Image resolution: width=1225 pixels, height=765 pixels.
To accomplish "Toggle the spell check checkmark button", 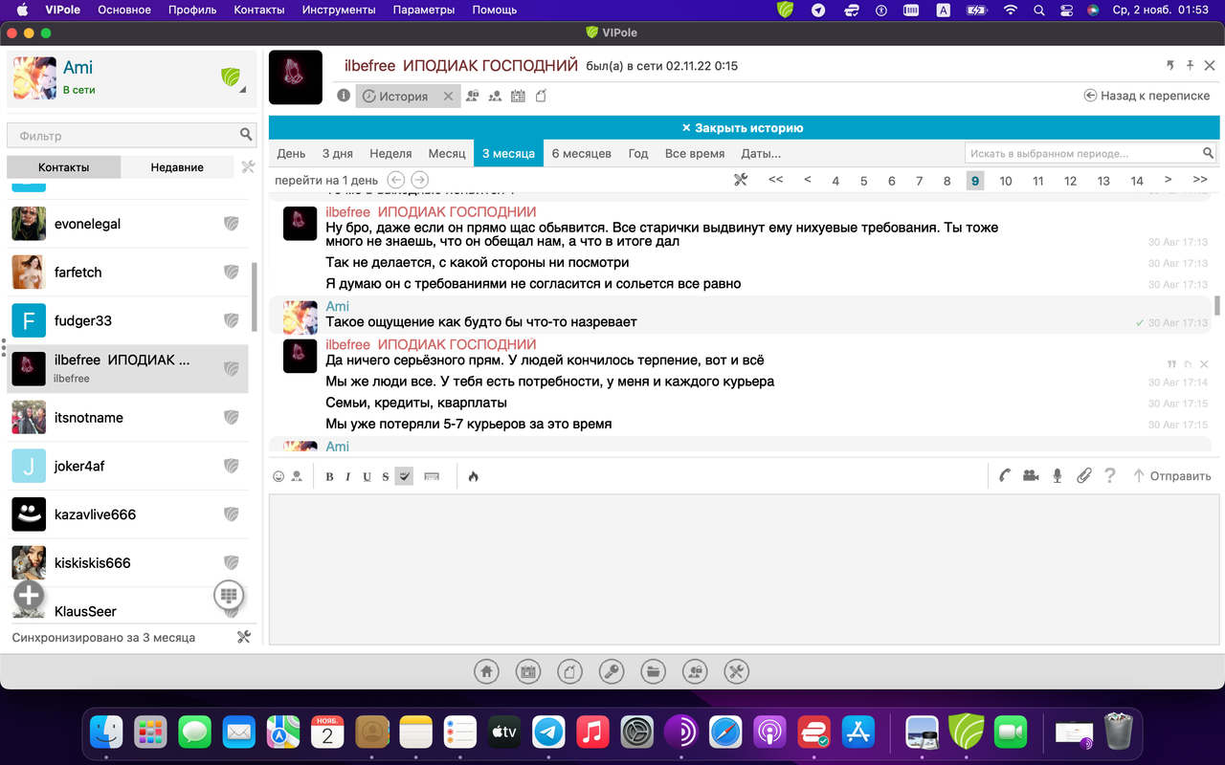I will point(404,476).
